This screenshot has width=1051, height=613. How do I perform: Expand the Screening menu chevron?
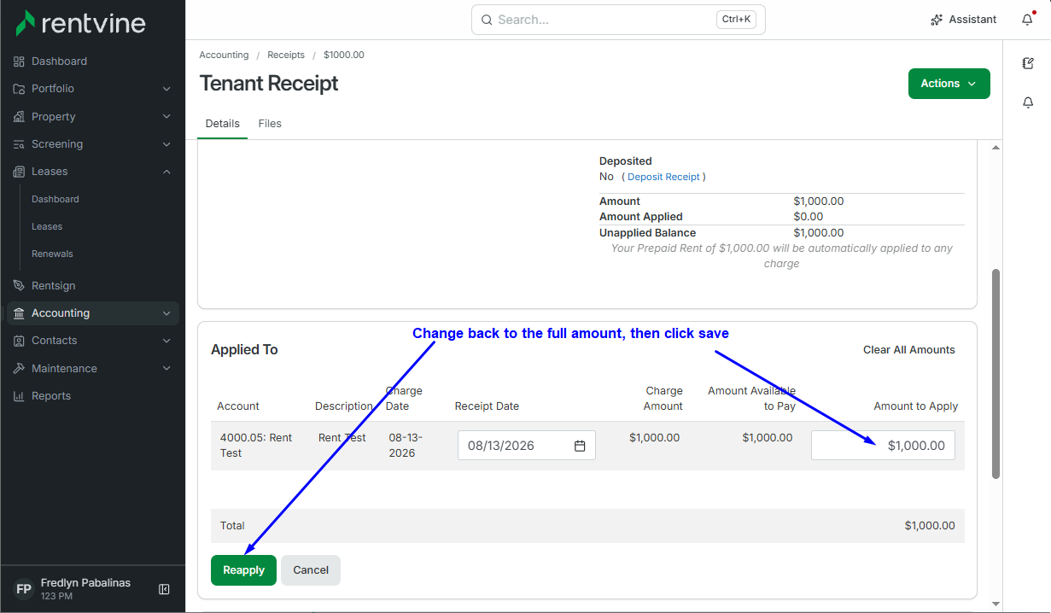coord(166,144)
